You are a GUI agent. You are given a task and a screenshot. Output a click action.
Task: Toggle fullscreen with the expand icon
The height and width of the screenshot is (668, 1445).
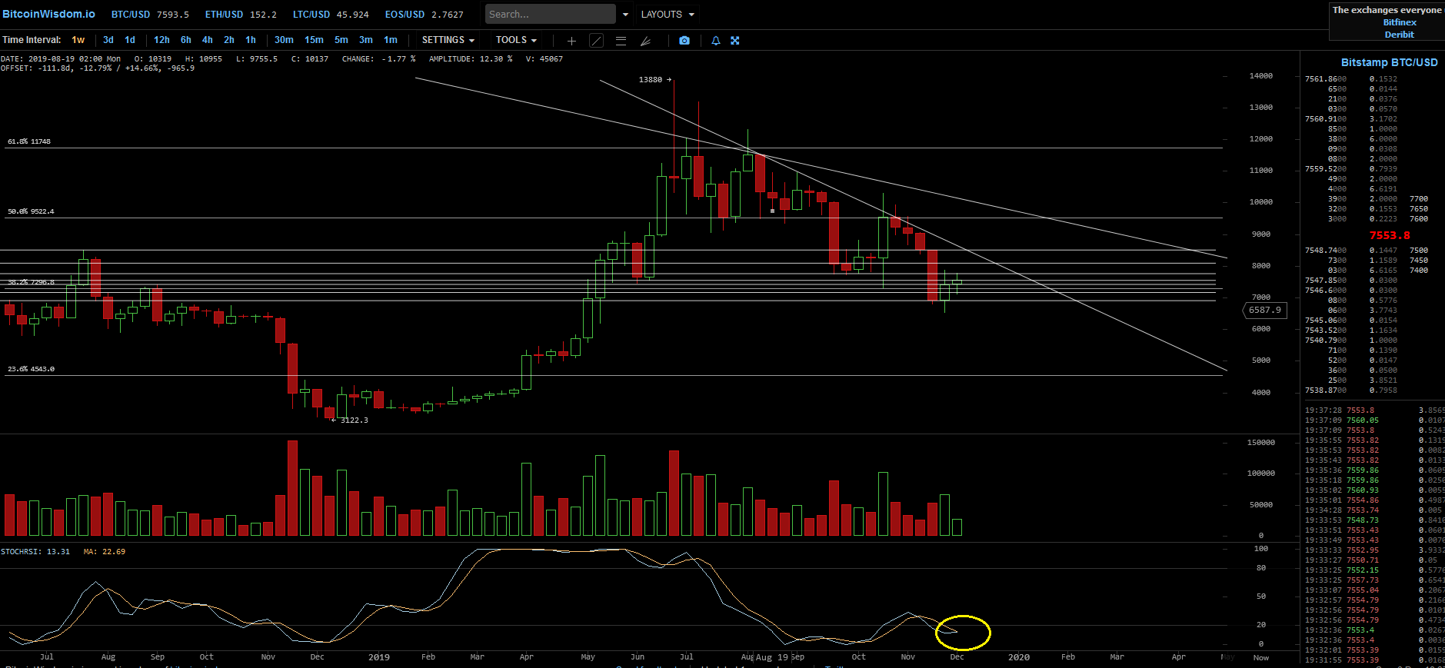pos(735,41)
